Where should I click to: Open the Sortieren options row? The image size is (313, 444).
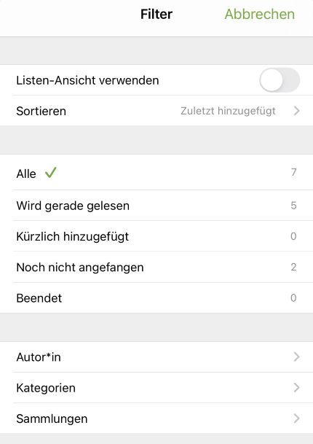pyautogui.click(x=156, y=111)
